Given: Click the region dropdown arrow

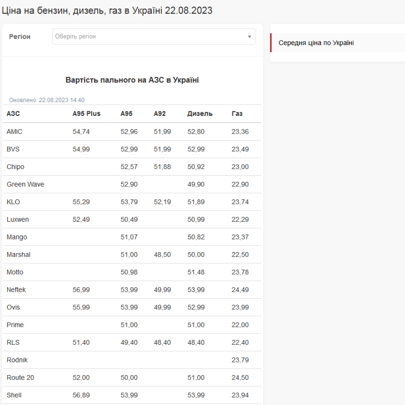Looking at the screenshot, I should pyautogui.click(x=249, y=36).
